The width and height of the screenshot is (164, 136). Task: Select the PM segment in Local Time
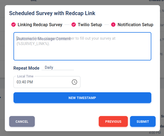30,82
